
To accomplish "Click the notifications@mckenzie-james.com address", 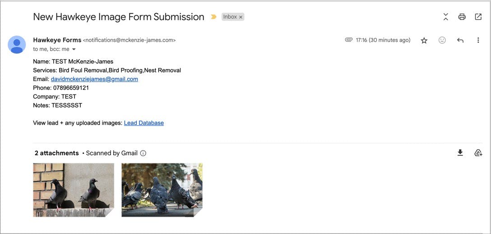I will [130, 40].
